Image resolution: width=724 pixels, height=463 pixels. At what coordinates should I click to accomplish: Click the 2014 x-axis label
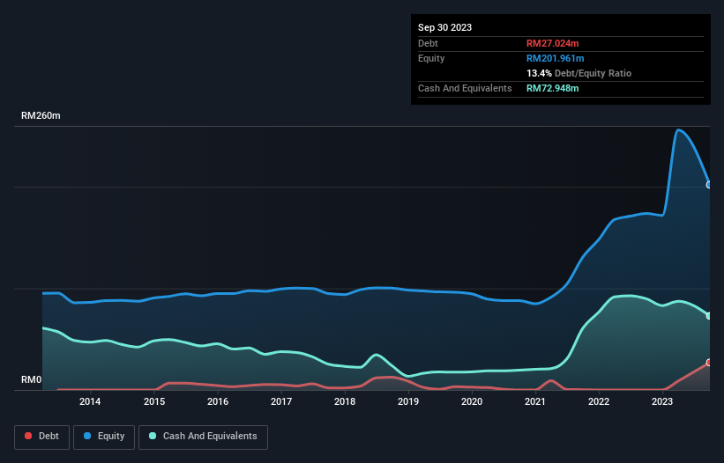90,401
